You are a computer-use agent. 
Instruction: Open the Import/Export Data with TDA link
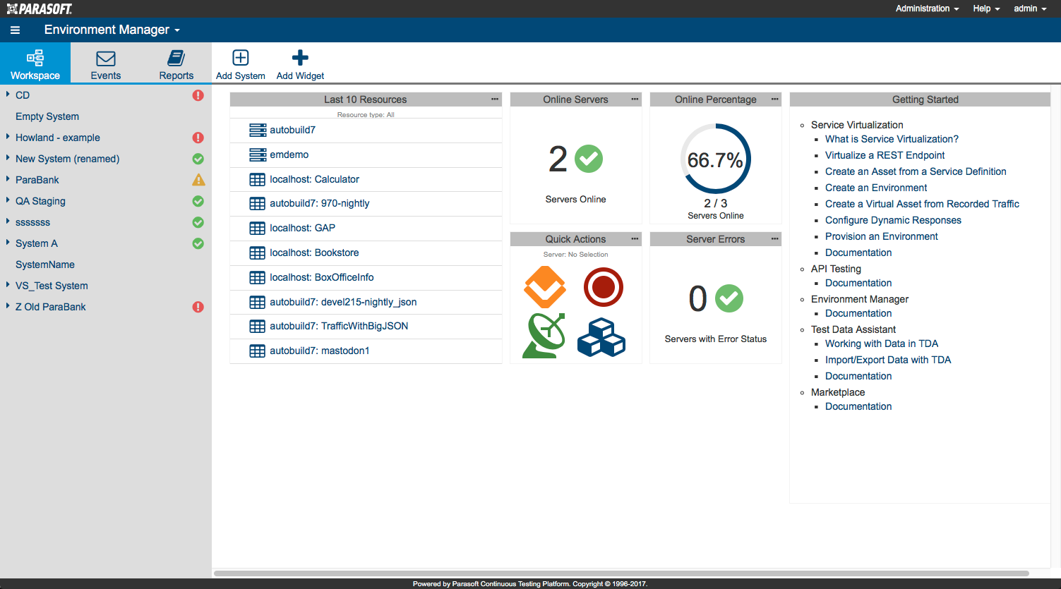click(x=888, y=360)
